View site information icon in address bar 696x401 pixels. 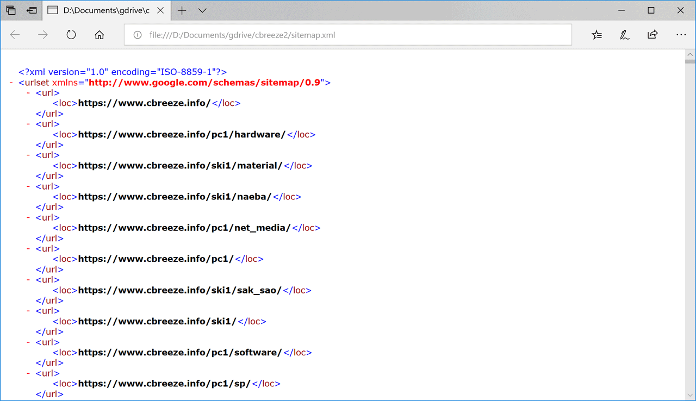coord(138,35)
